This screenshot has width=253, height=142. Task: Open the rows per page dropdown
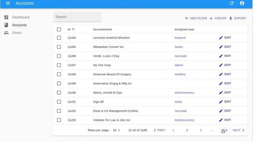pos(116,130)
